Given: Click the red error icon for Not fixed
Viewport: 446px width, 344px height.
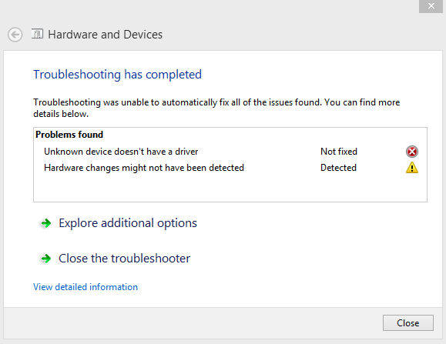Looking at the screenshot, I should pyautogui.click(x=411, y=152).
